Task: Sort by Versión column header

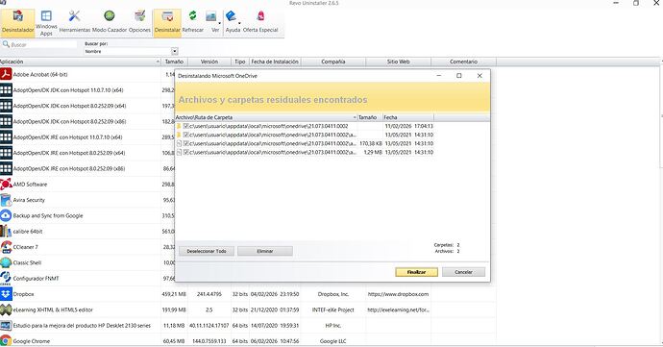Action: click(209, 62)
